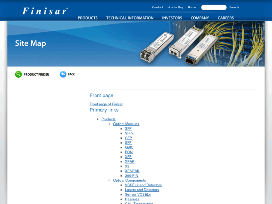The image size is (272, 204).
Task: Select the SFP+ link
Action: (129, 133)
